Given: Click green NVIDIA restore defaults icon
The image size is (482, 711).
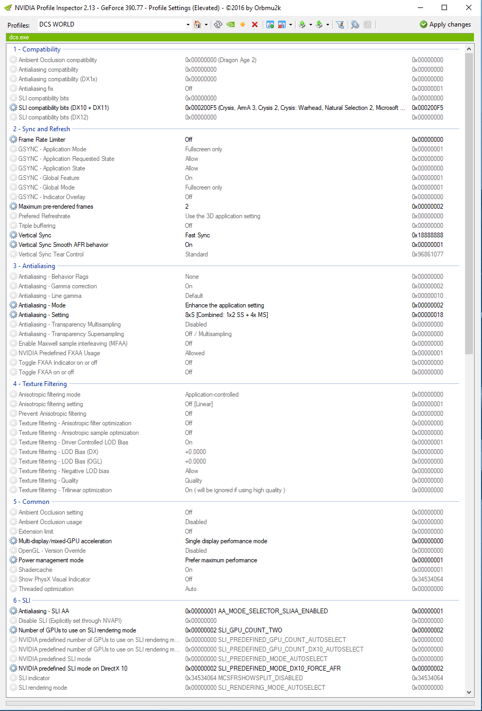Looking at the screenshot, I should tap(230, 24).
